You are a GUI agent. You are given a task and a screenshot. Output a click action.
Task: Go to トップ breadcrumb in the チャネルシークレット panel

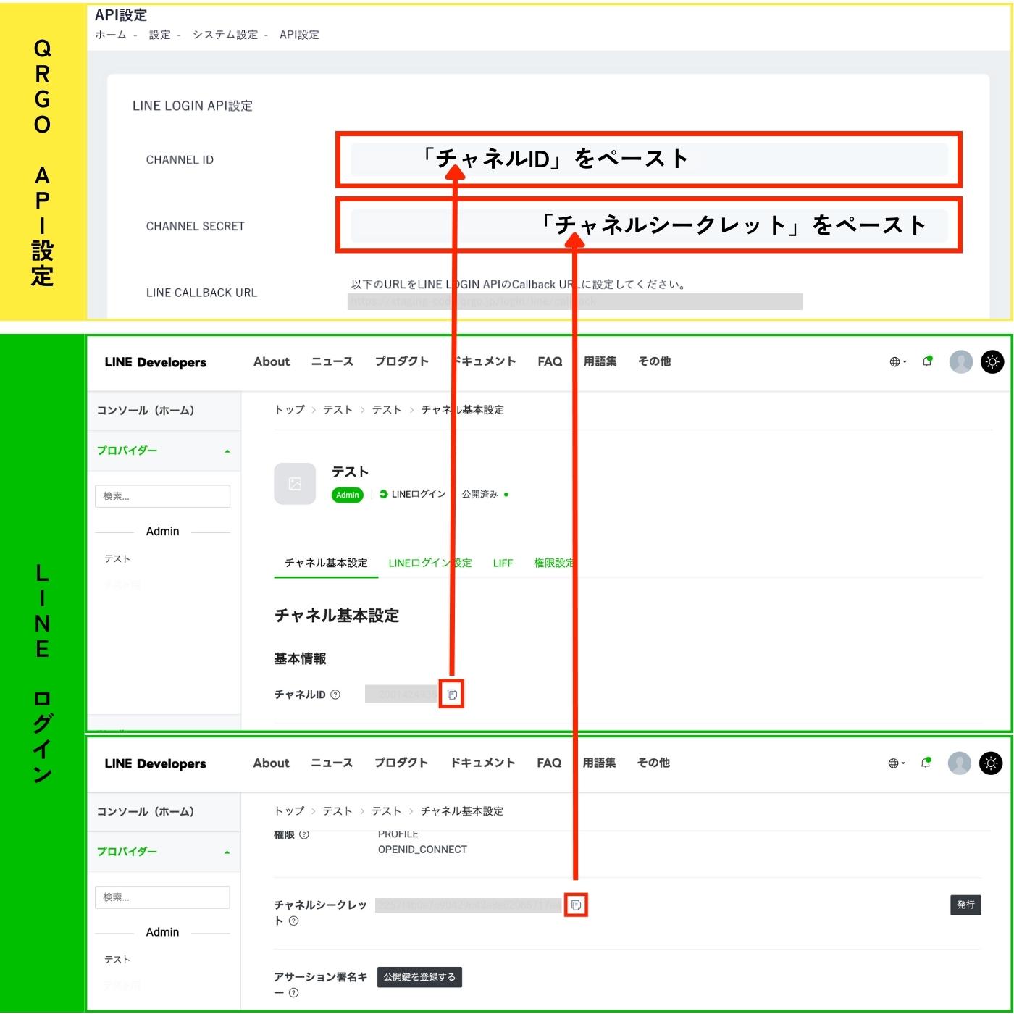pyautogui.click(x=289, y=811)
